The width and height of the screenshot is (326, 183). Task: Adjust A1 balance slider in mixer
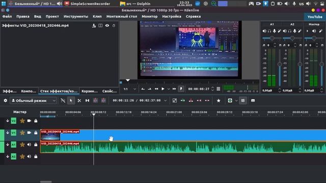pos(271,38)
